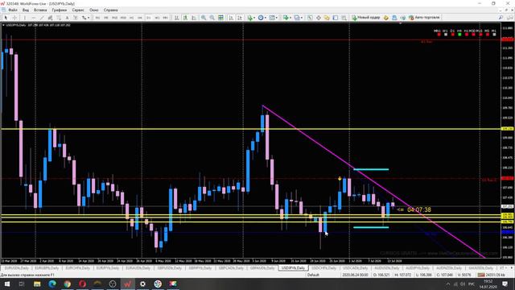515x290 pixels.
Task: Open the MetaEditor icon
Action: (386, 18)
